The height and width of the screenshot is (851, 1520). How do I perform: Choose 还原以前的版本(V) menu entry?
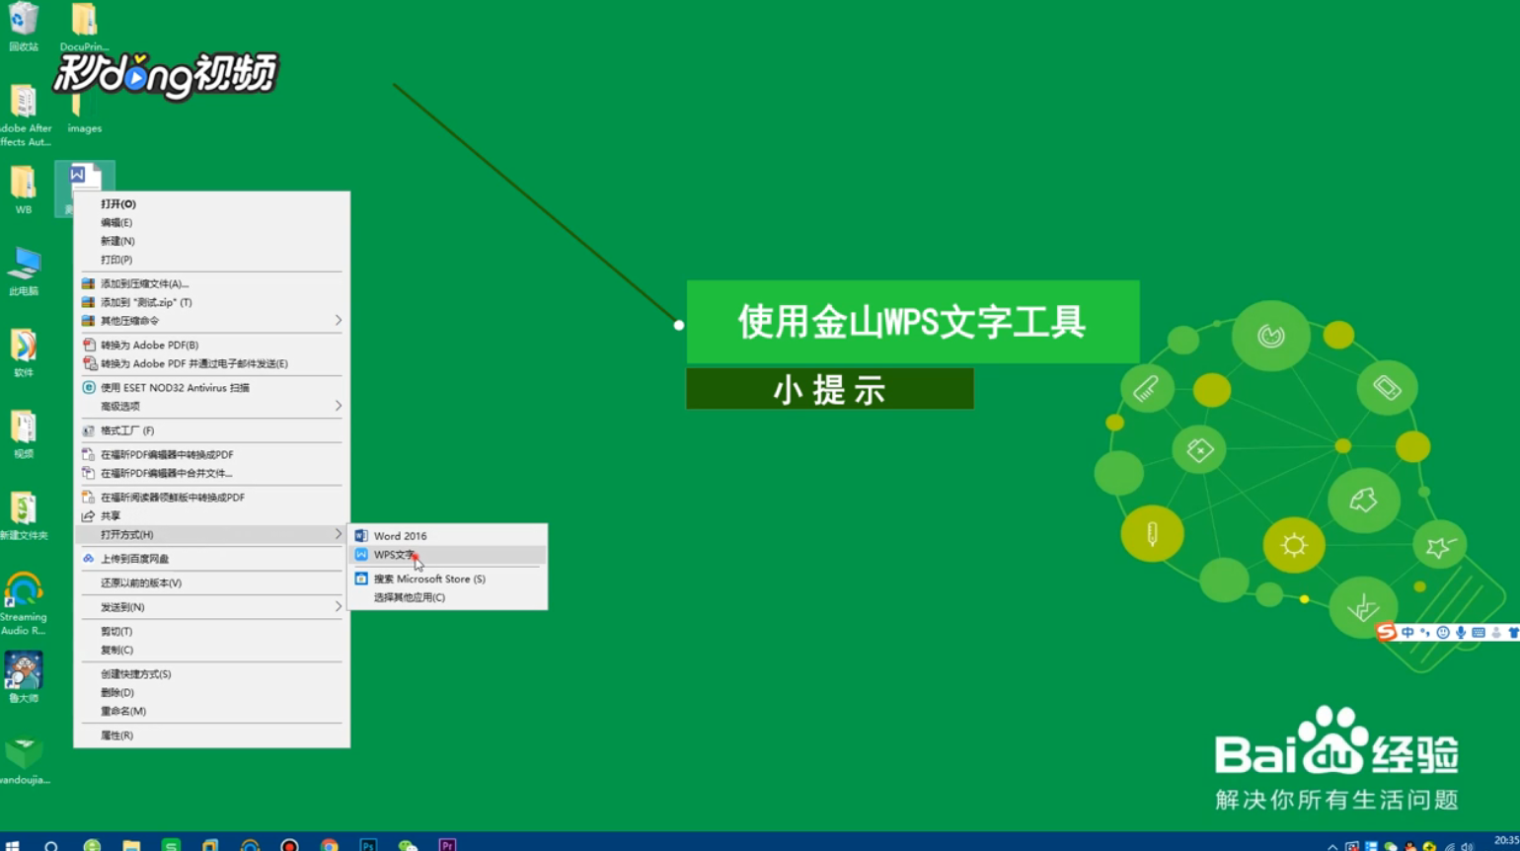pos(212,583)
